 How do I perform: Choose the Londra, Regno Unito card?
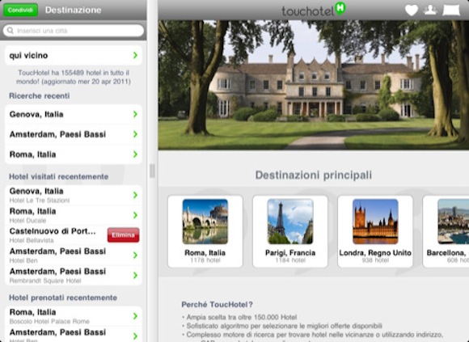point(375,231)
